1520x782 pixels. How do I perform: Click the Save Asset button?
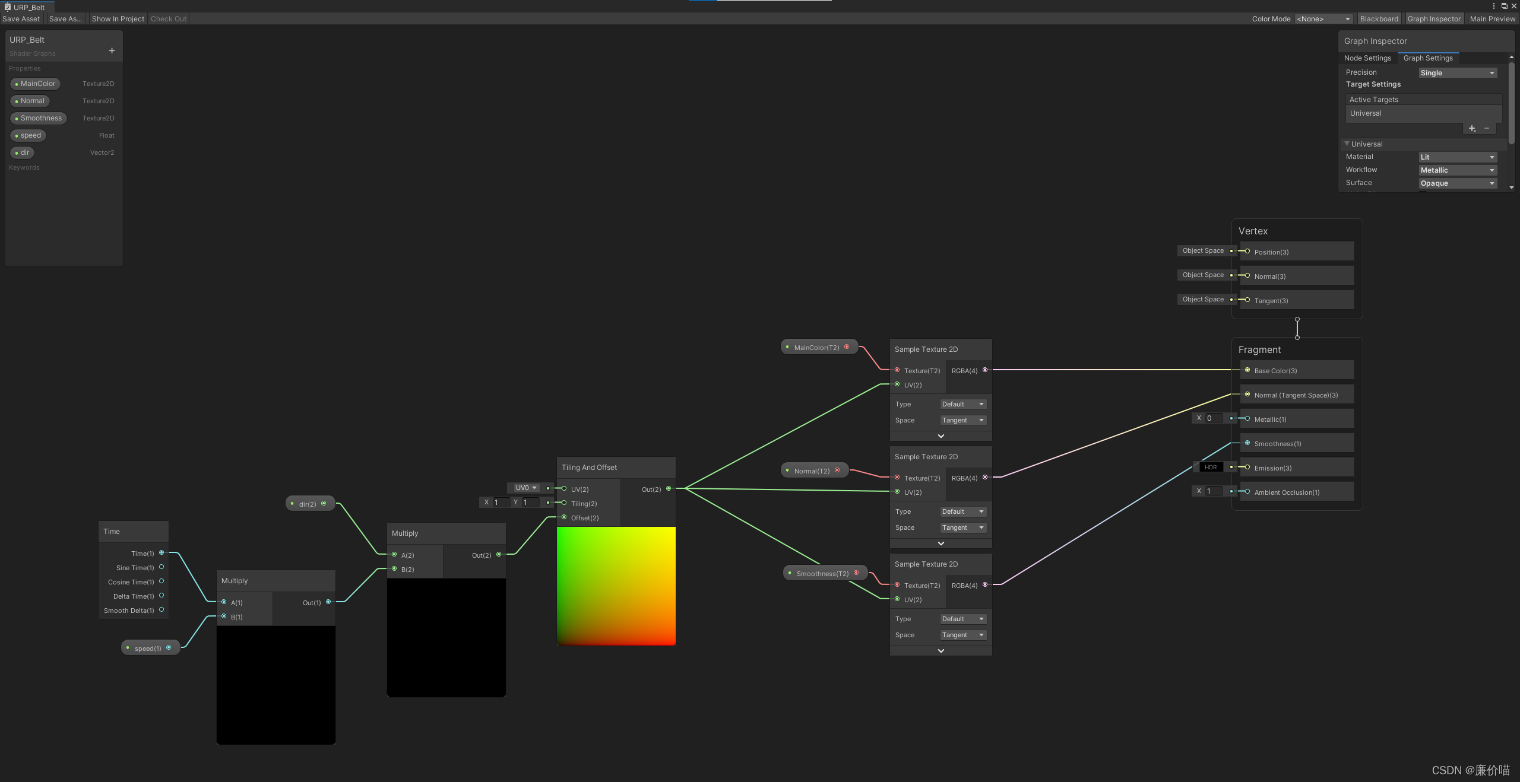point(21,19)
